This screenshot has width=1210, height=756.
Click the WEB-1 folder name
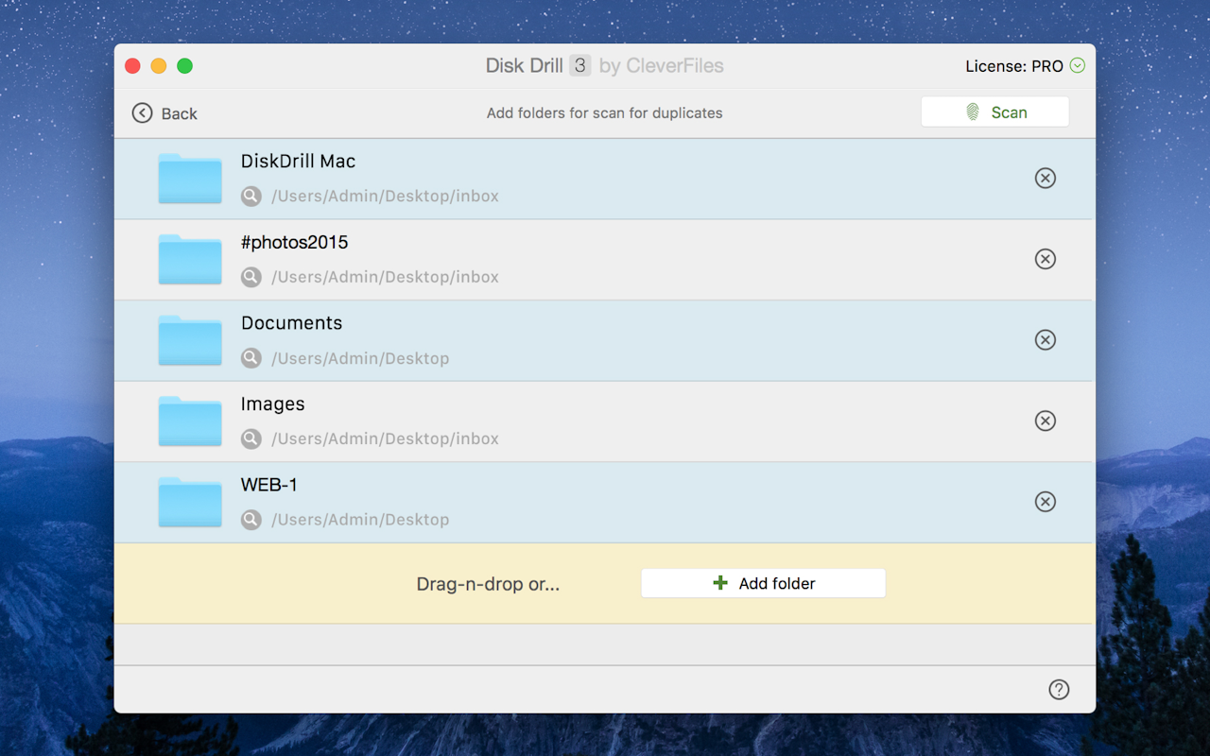[x=269, y=485]
